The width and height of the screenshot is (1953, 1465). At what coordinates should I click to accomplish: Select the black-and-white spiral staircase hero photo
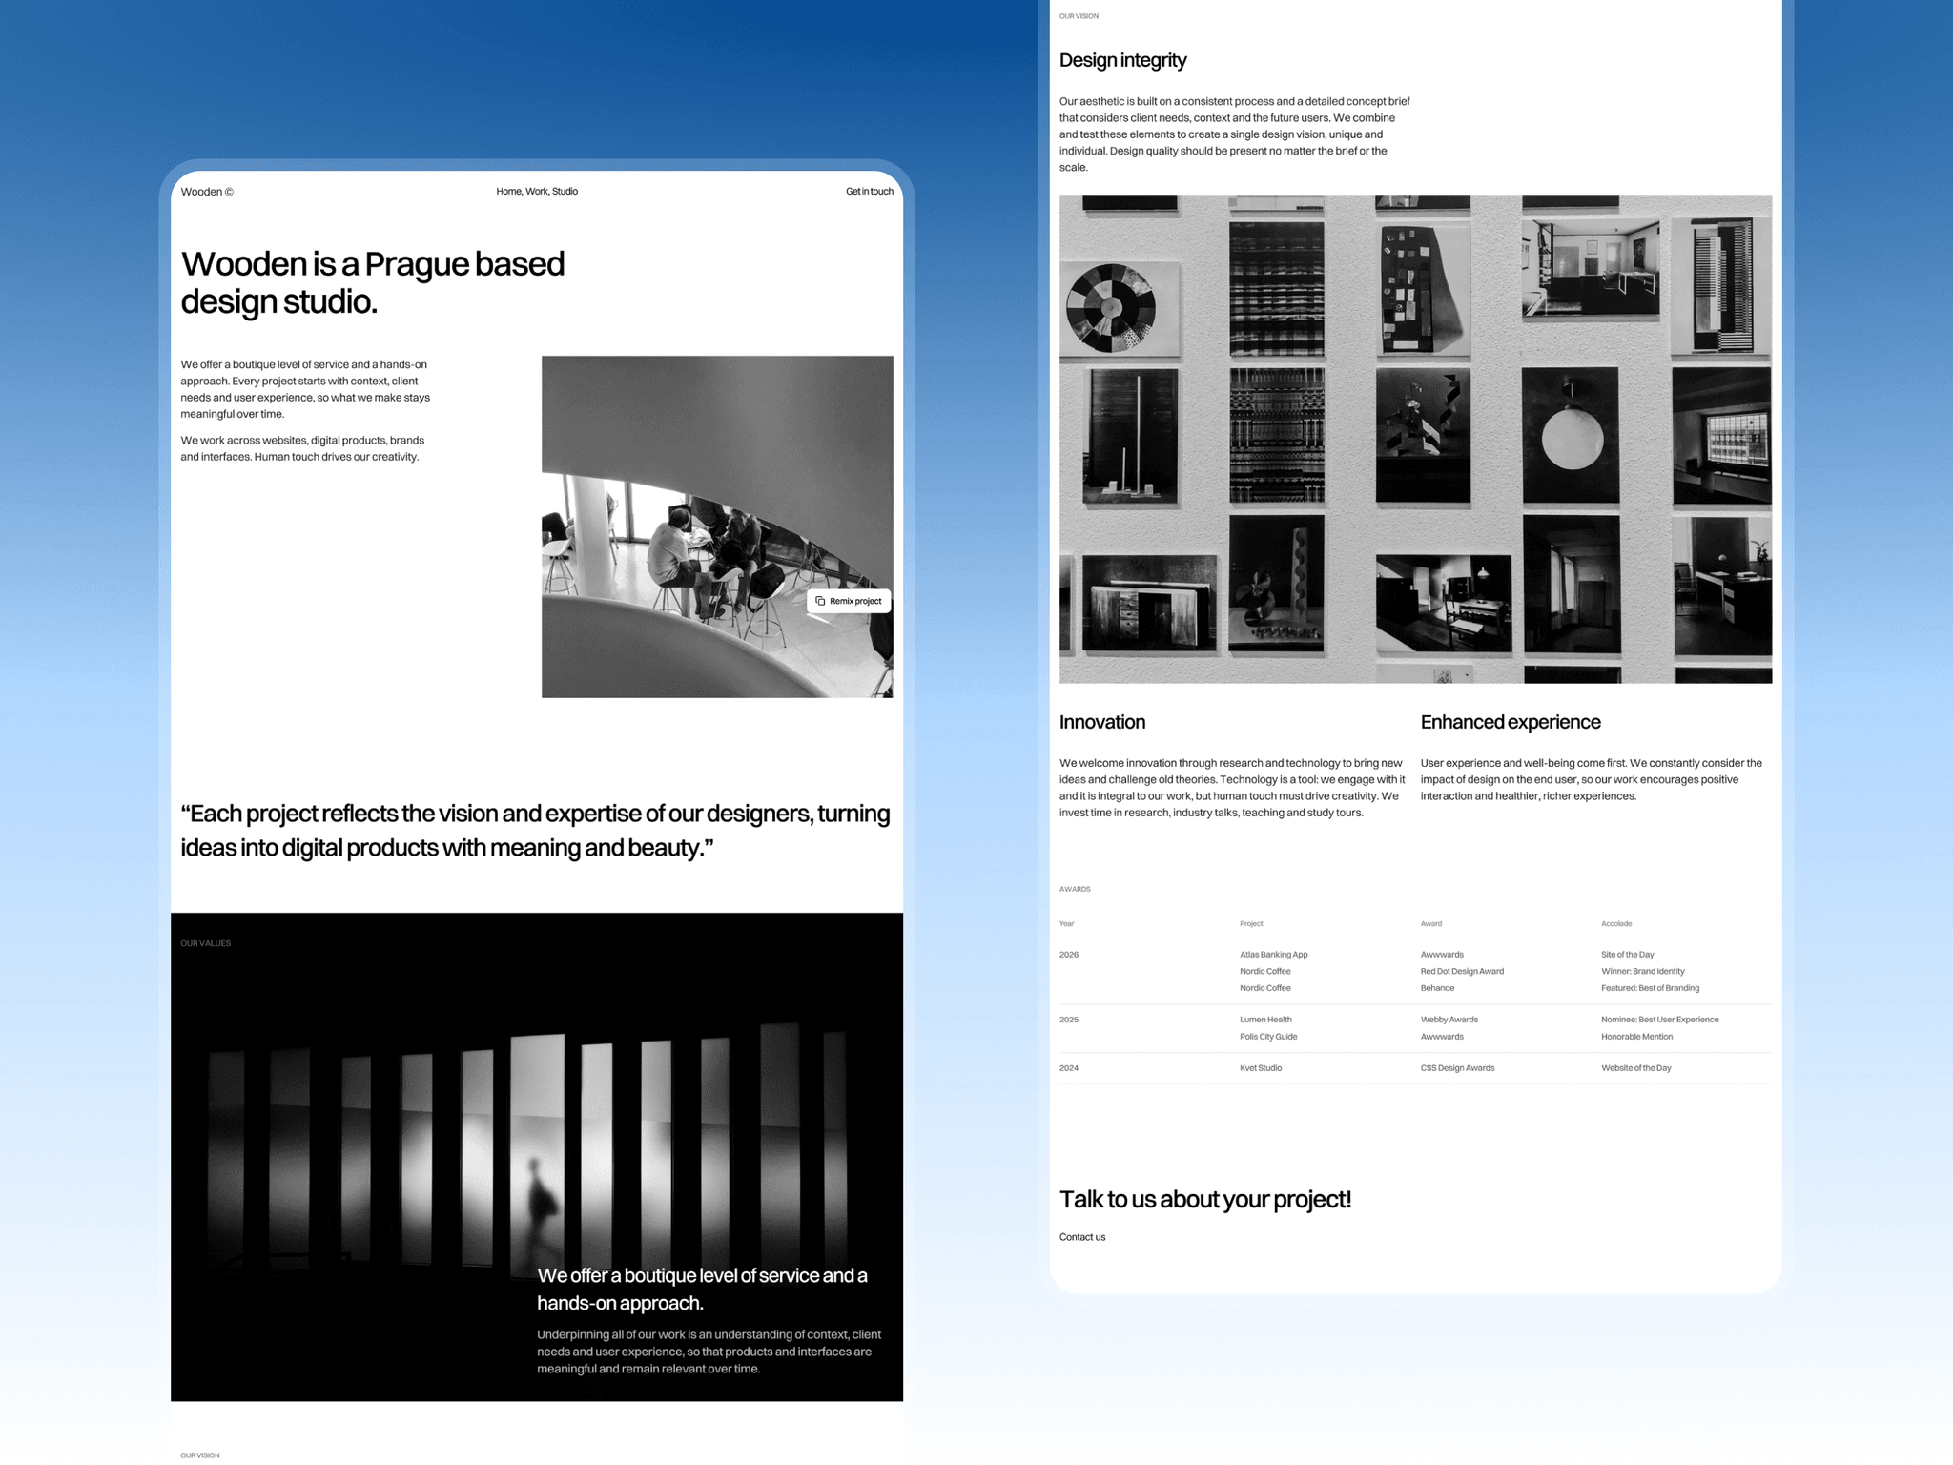[717, 526]
